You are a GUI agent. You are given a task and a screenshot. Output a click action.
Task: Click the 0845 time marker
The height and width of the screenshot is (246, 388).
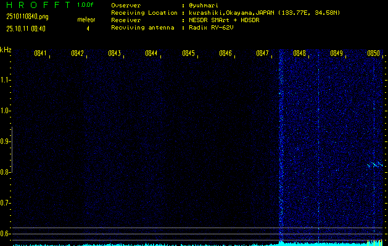pyautogui.click(x=188, y=54)
